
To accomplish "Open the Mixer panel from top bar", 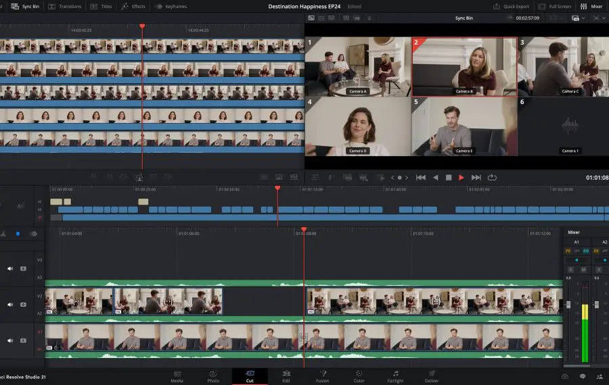I will pyautogui.click(x=591, y=6).
